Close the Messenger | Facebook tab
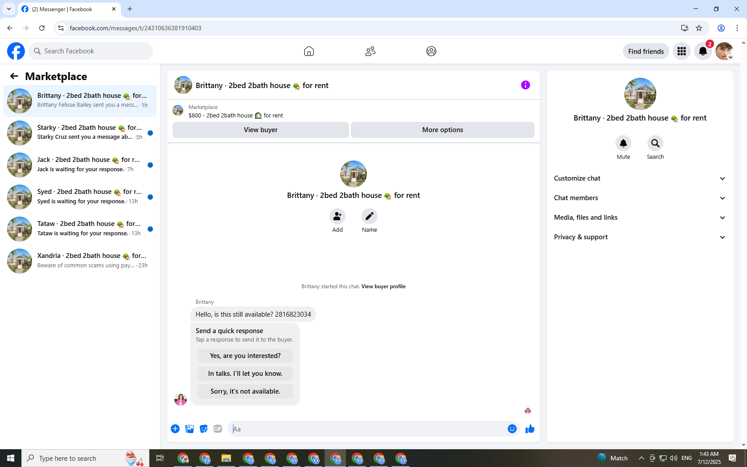 (x=114, y=9)
